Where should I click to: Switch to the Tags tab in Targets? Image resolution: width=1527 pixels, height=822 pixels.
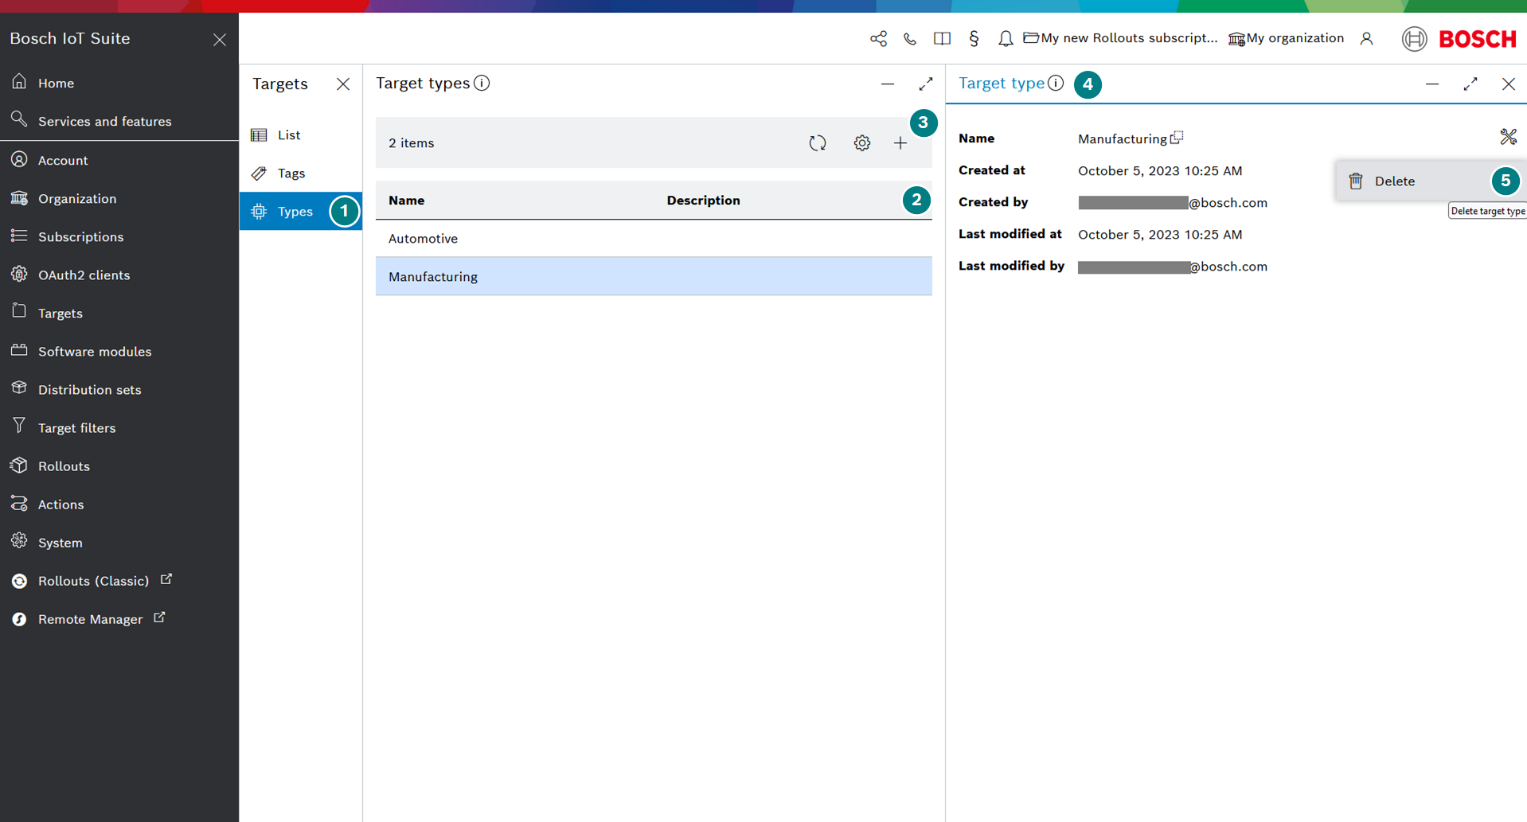tap(291, 173)
